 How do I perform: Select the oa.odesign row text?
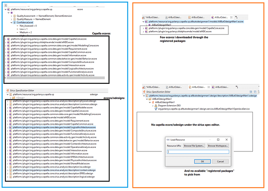coord(52,167)
